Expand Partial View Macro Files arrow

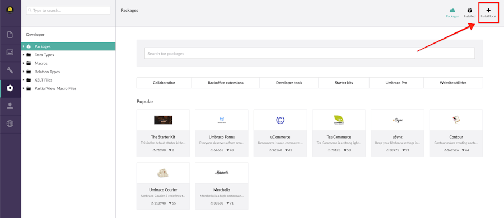[x=24, y=88]
